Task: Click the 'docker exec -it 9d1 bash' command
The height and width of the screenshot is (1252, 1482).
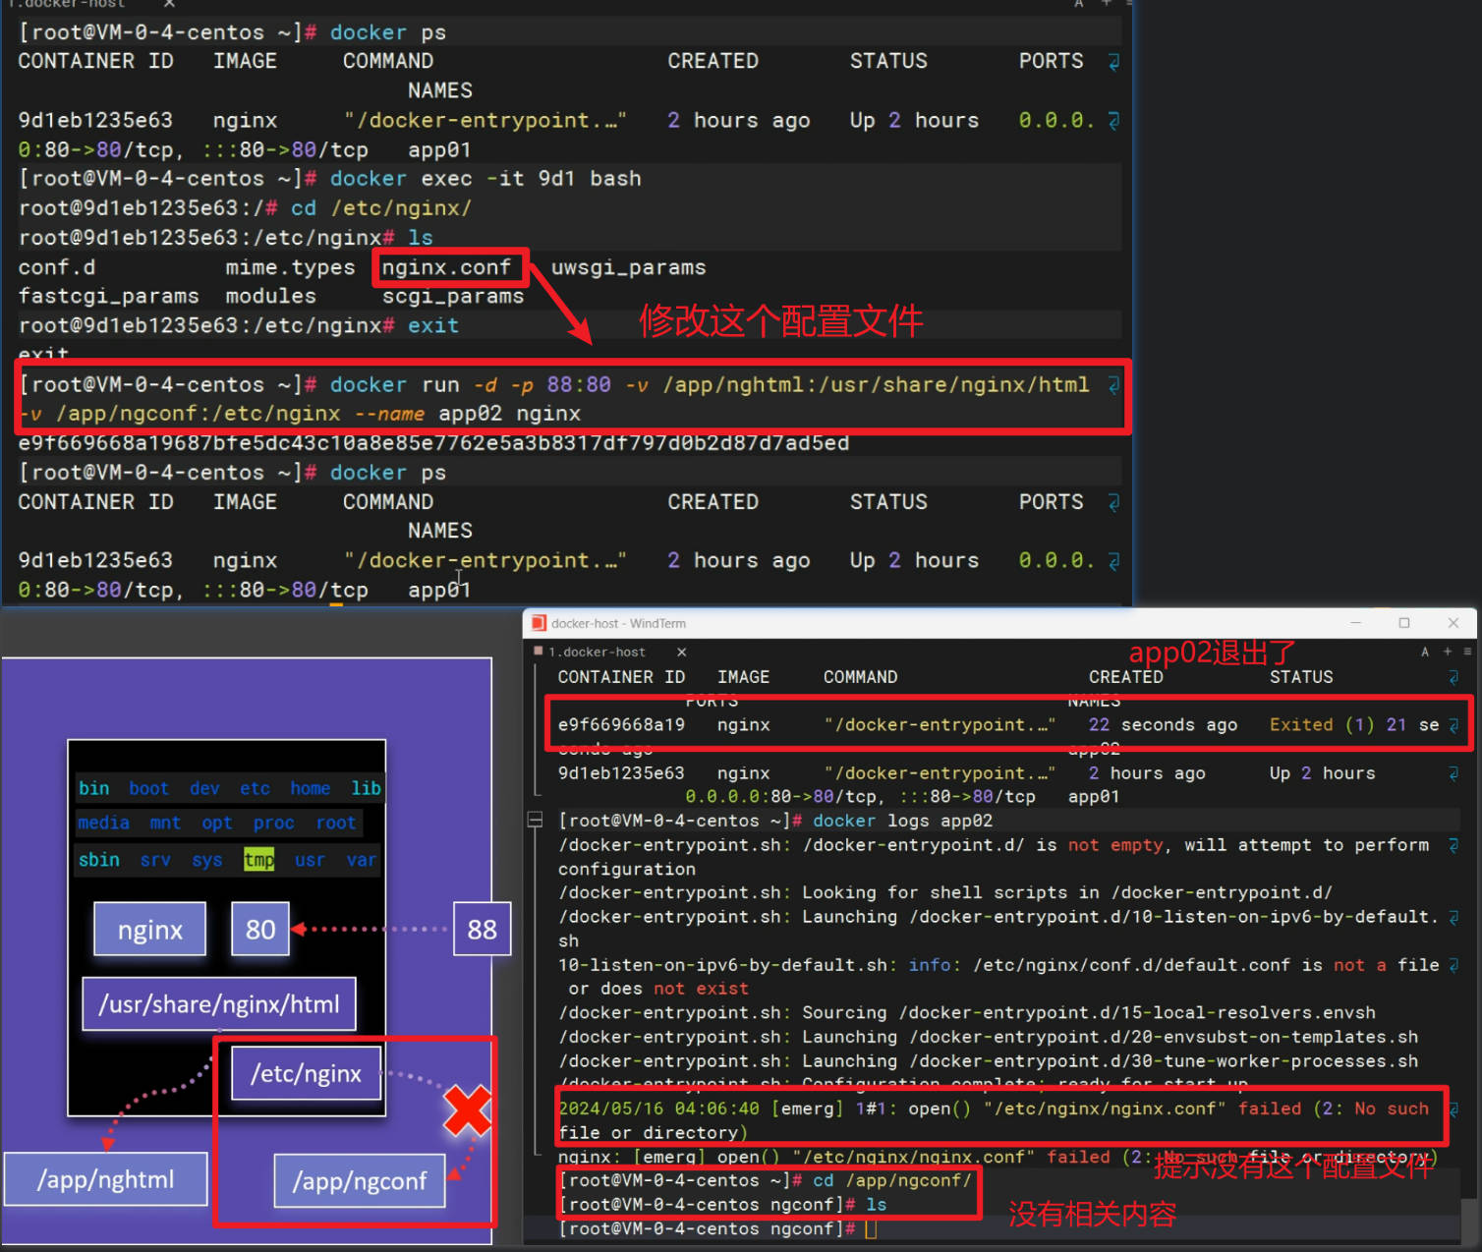Action: coord(485,179)
